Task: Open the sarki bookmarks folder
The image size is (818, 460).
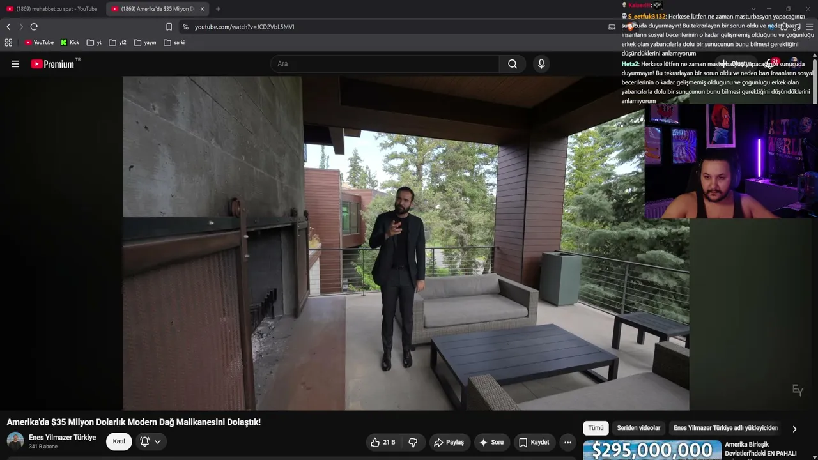Action: [x=174, y=42]
